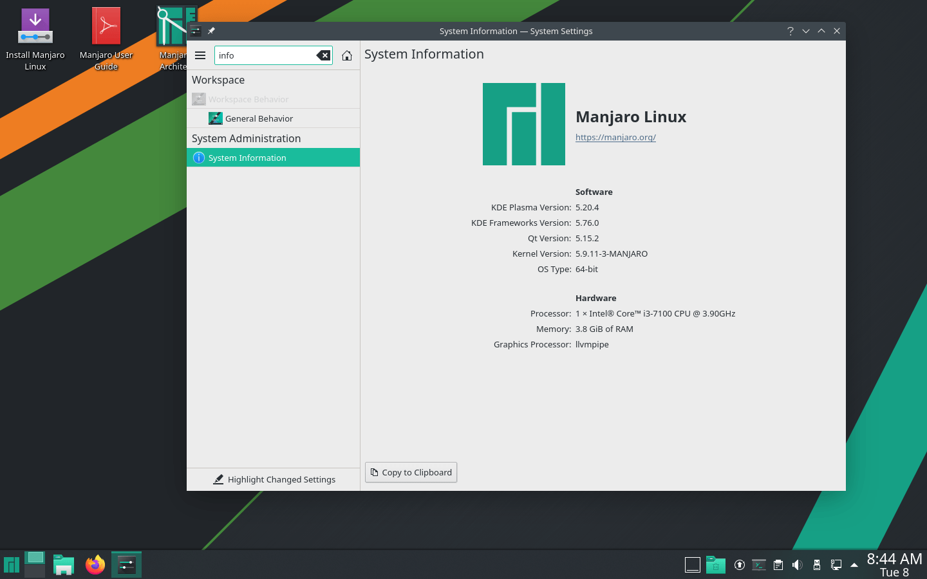Click the shade chevron in the titlebar
The width and height of the screenshot is (927, 579).
click(x=806, y=30)
